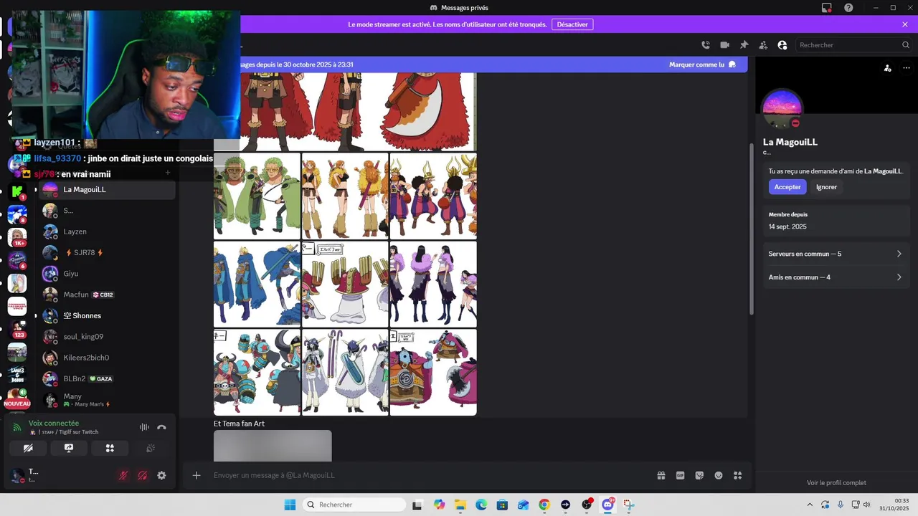This screenshot has width=918, height=516.
Task: Click the taskbar Rechercher search box
Action: click(x=354, y=505)
